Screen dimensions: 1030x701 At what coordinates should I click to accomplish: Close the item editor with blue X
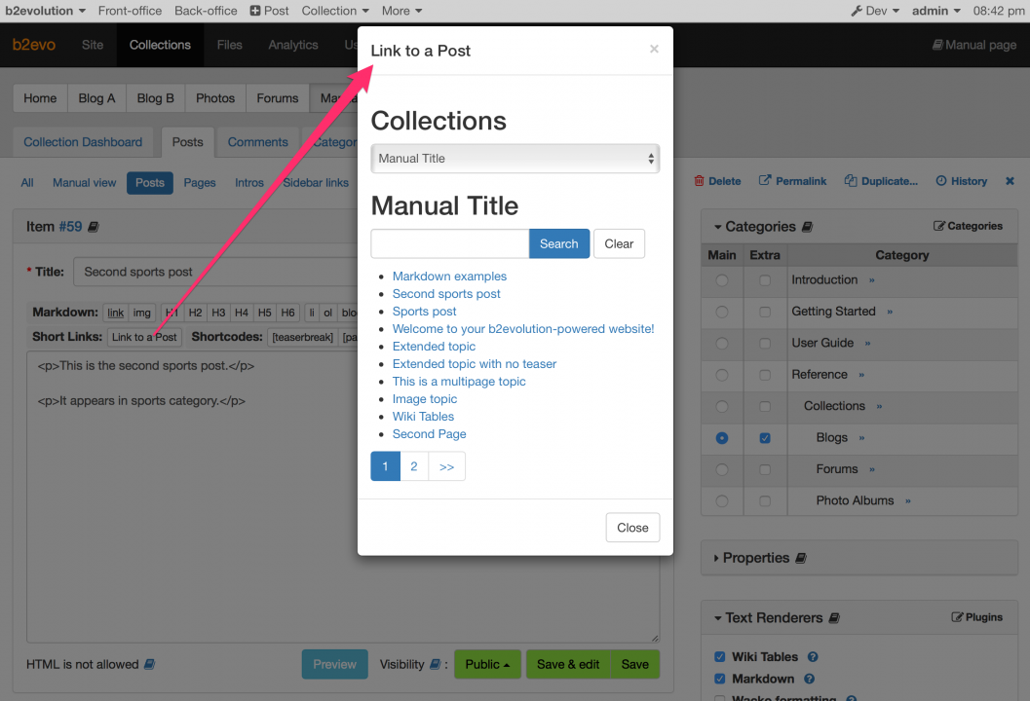(1010, 180)
